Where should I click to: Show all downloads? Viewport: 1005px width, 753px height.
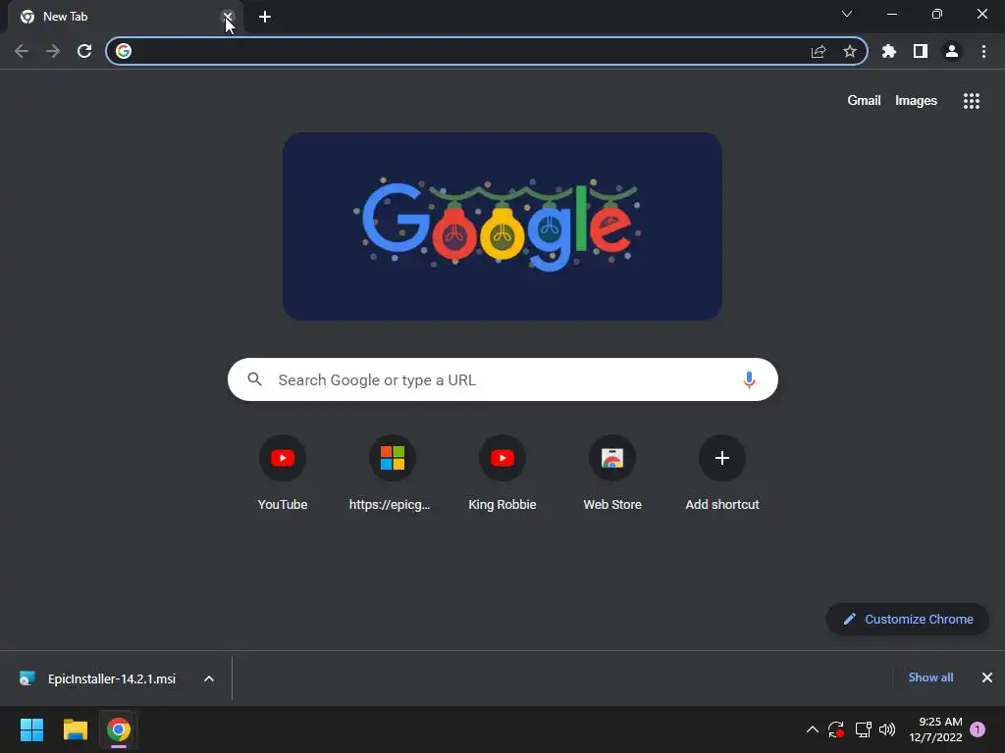click(930, 678)
